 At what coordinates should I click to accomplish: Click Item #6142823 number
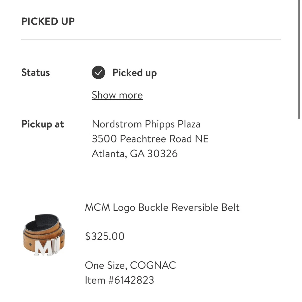point(120,280)
